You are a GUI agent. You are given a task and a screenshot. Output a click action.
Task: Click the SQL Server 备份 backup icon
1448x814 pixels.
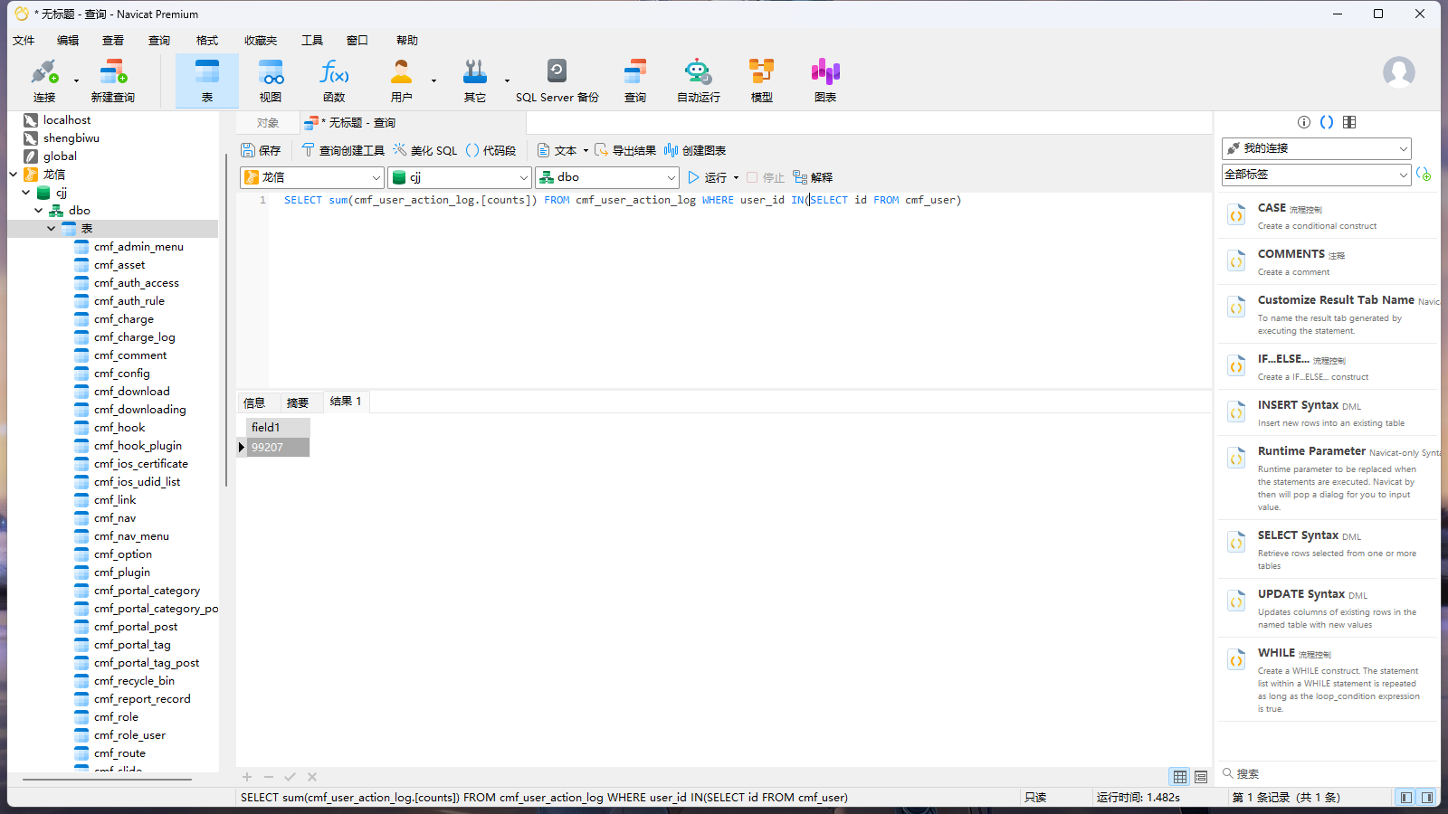[x=557, y=80]
